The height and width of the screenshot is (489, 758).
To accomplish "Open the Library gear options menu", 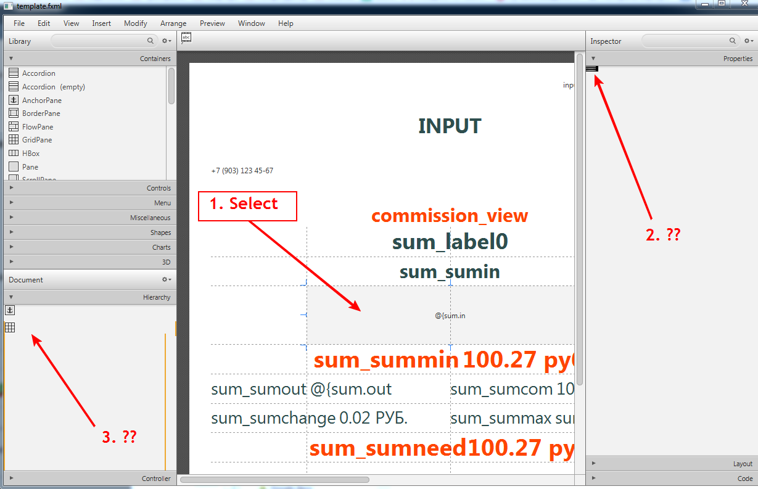I will (167, 41).
